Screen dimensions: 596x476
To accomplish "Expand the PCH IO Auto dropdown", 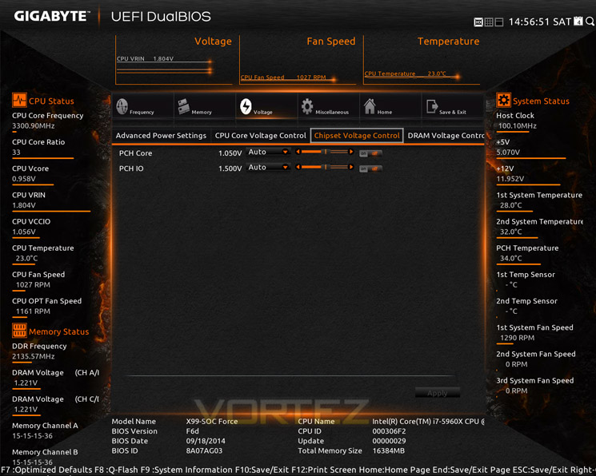I will pyautogui.click(x=268, y=167).
